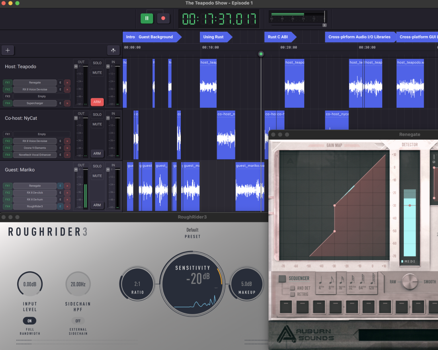Enable the Renegate Sequencer checkbox

pyautogui.click(x=282, y=279)
